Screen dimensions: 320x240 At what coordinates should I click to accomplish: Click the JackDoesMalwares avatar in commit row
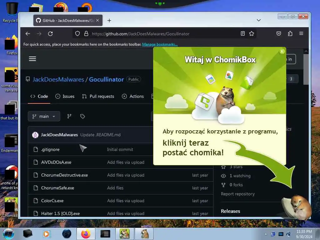click(35, 135)
